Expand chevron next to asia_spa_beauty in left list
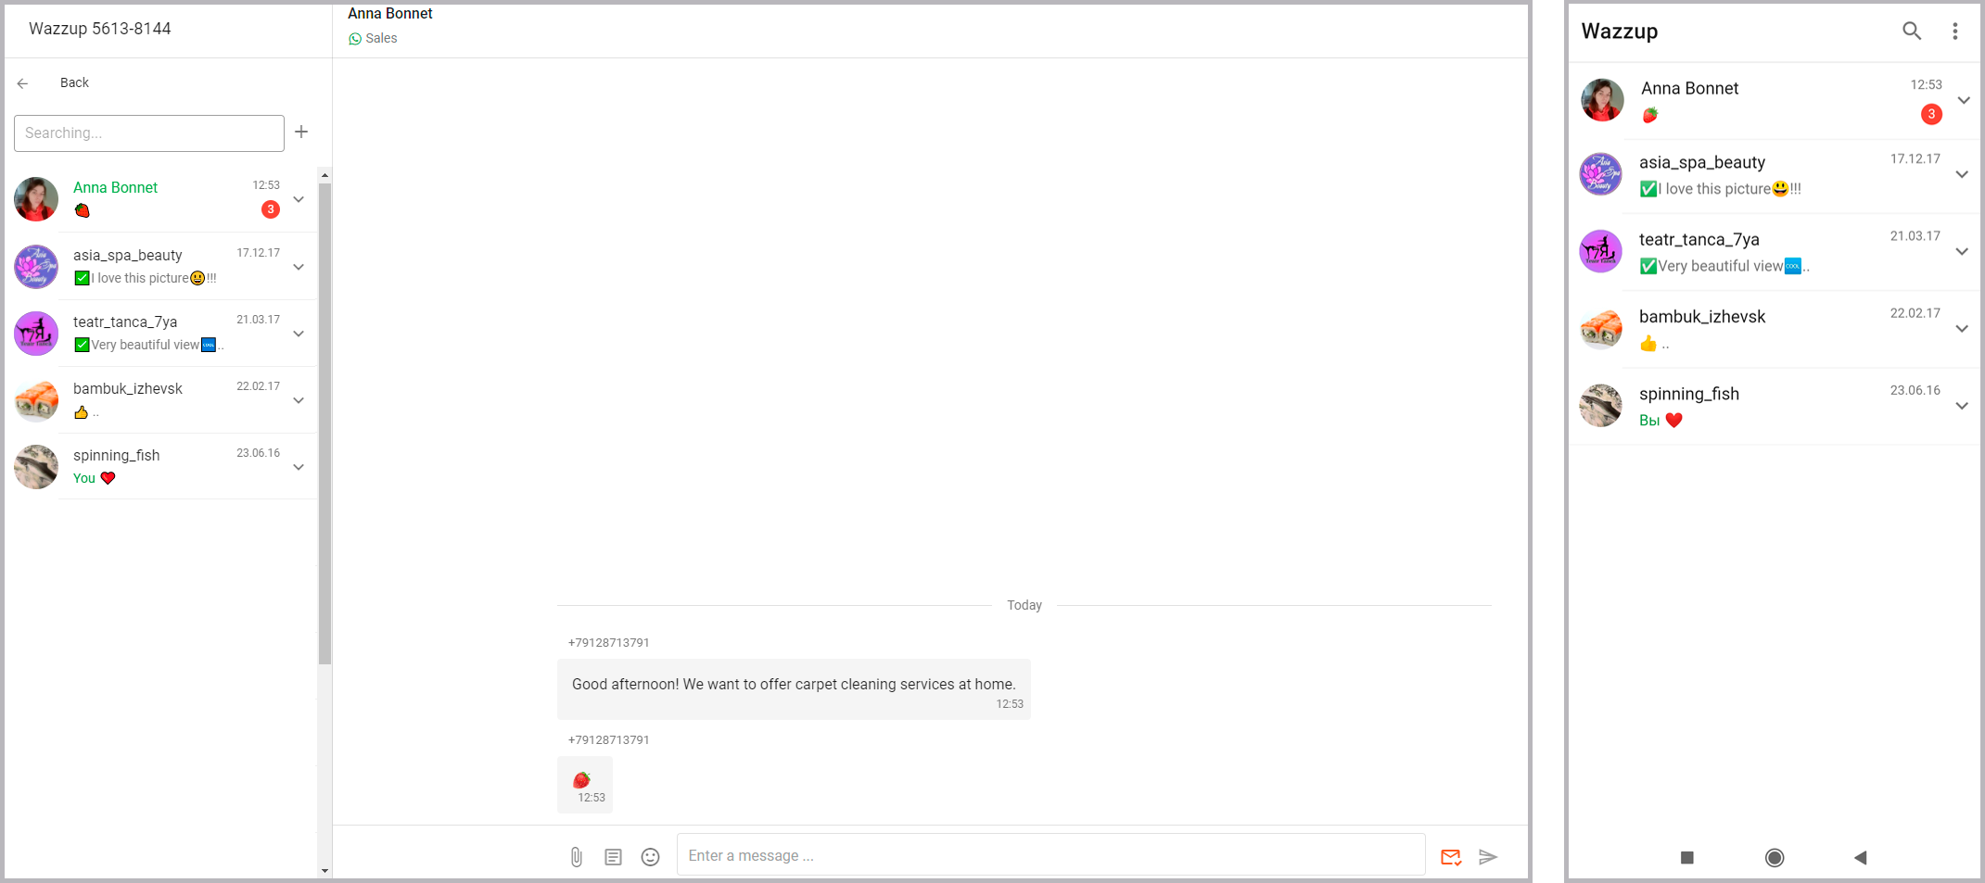Viewport: 1985px width, 883px height. 299,267
